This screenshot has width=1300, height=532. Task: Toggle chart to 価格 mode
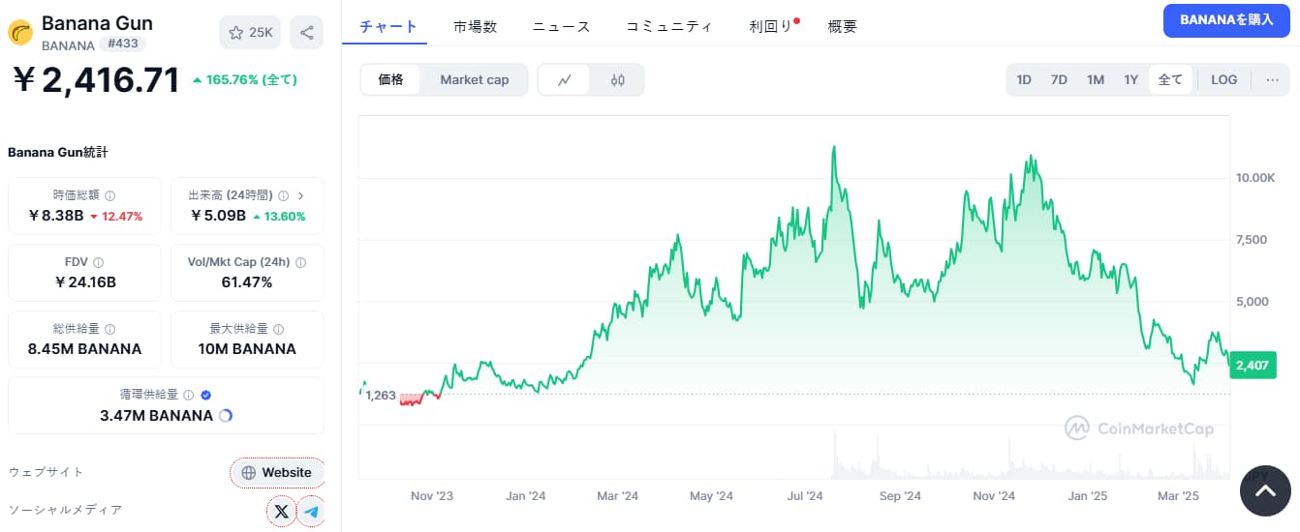[390, 79]
